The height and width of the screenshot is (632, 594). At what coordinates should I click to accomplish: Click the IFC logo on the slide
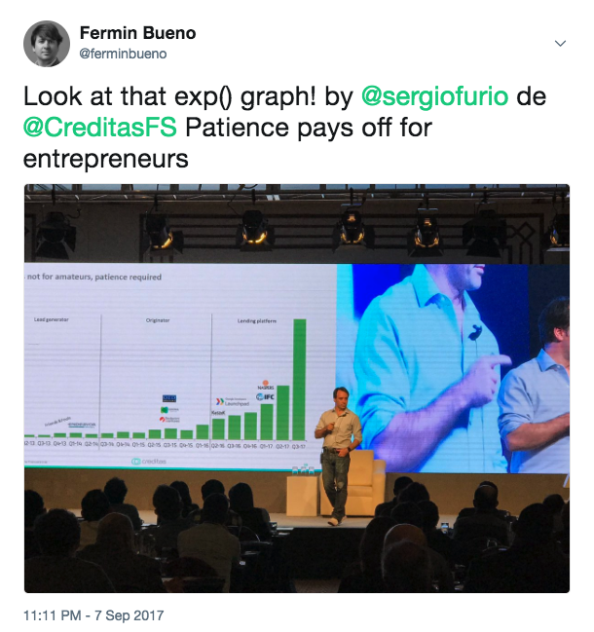(266, 396)
